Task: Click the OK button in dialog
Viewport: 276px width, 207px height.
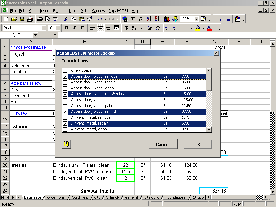Action: 197,144
